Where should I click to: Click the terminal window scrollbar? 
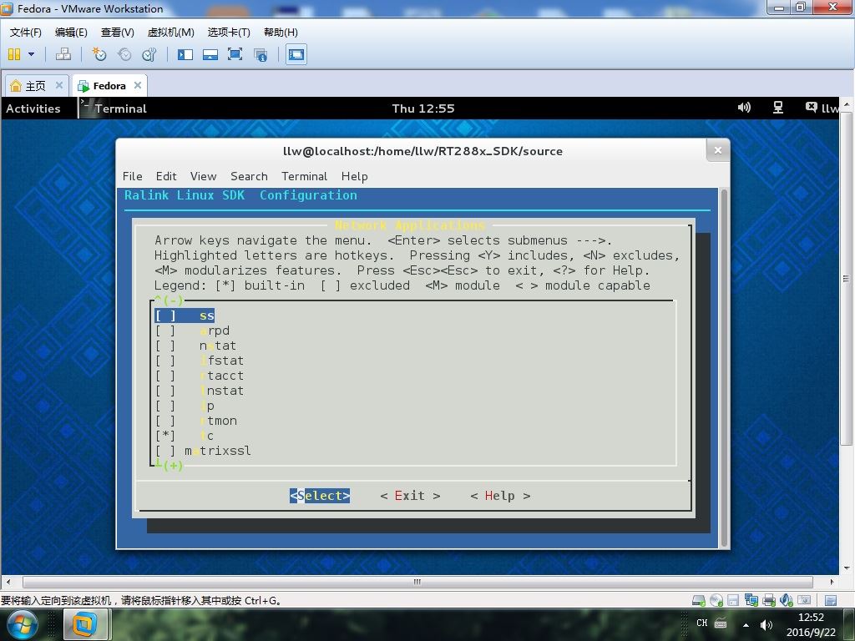click(724, 367)
